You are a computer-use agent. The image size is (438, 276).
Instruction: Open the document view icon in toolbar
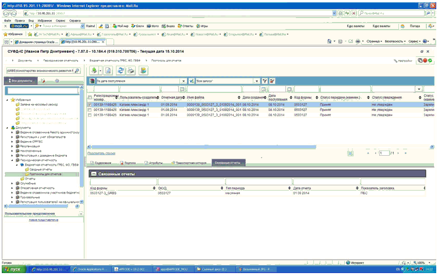(x=107, y=70)
